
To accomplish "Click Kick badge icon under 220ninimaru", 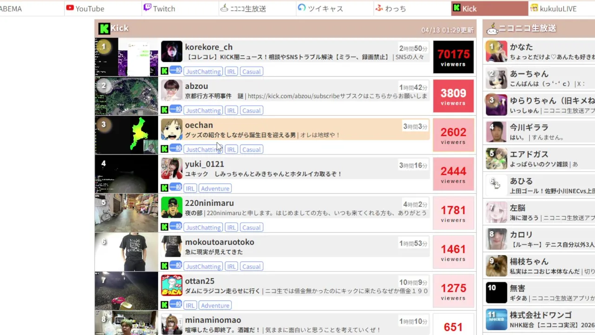I will pyautogui.click(x=165, y=228).
